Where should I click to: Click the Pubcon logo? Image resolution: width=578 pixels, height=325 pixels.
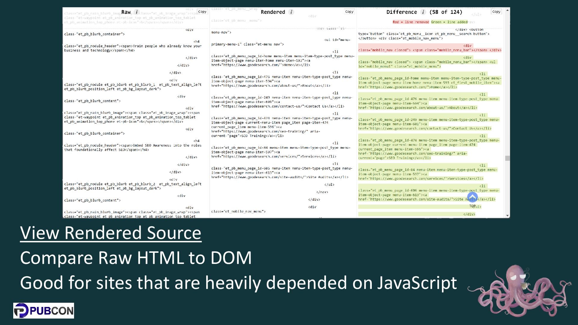tap(44, 311)
